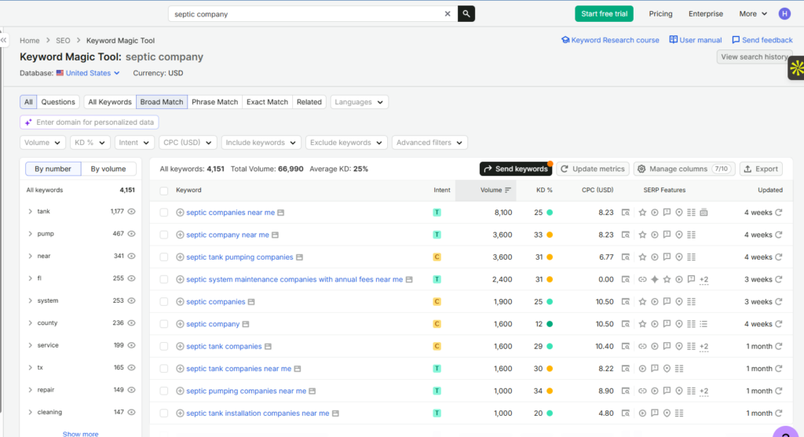Add 'septic companies near me' with plus icon
Screen dimensions: 804x437
click(180, 213)
